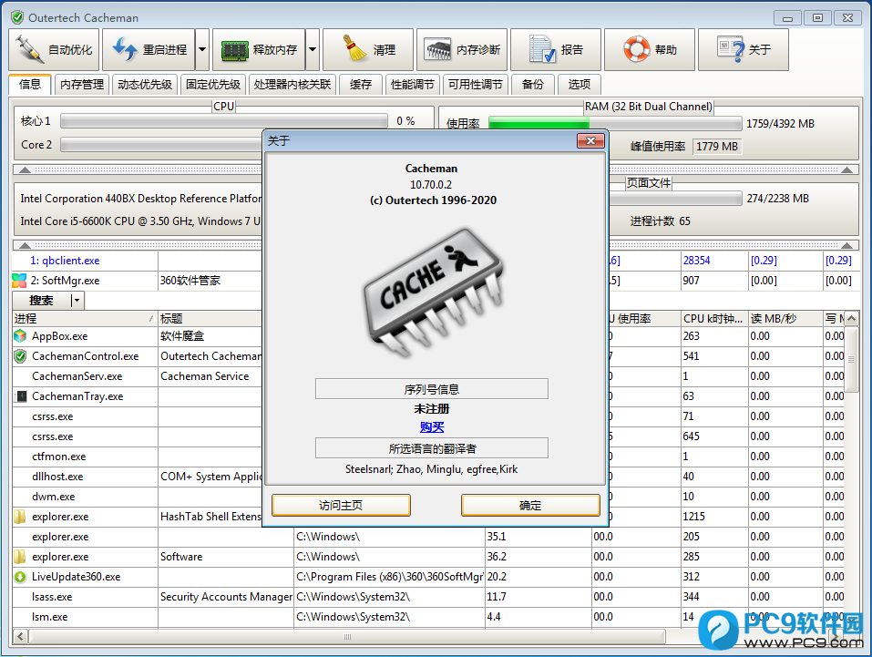The width and height of the screenshot is (872, 657).
Task: Switch to the 内存管理 tab
Action: (x=81, y=85)
